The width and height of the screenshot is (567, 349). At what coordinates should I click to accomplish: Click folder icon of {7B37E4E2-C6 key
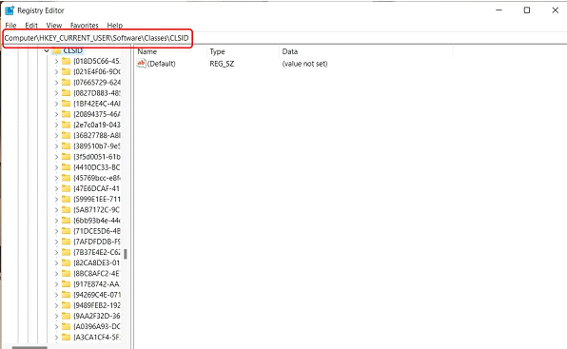click(67, 252)
